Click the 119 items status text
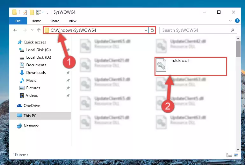 (21, 155)
